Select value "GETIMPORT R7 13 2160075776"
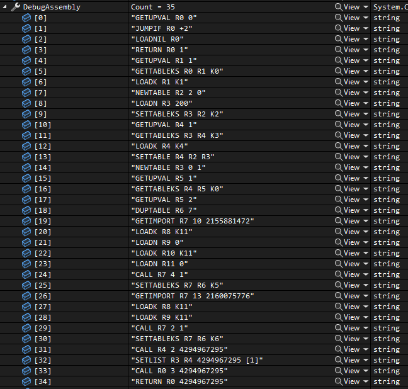The width and height of the screenshot is (408, 389). coord(193,296)
